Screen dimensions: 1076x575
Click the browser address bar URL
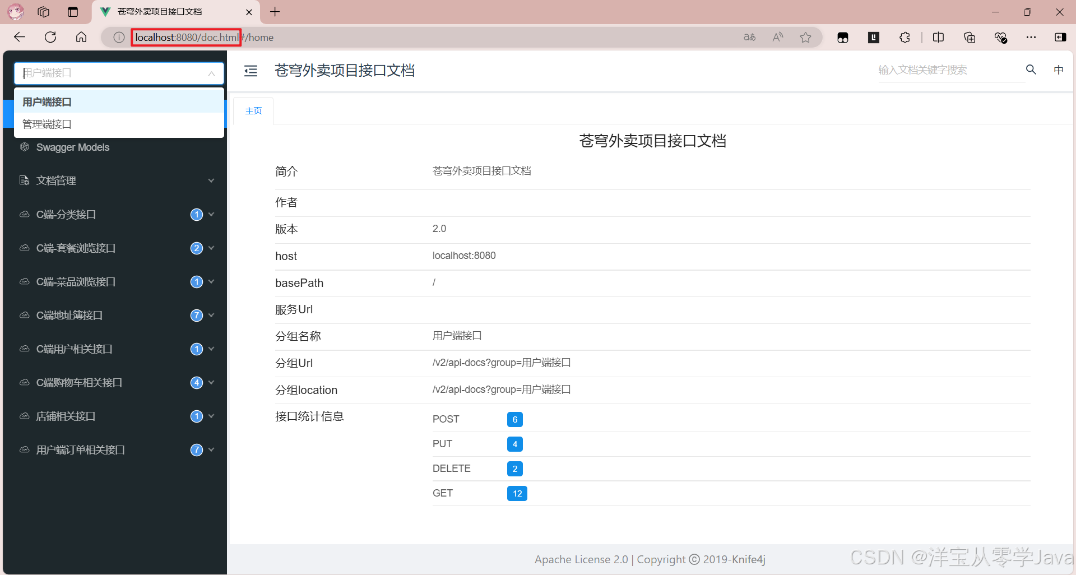(205, 38)
